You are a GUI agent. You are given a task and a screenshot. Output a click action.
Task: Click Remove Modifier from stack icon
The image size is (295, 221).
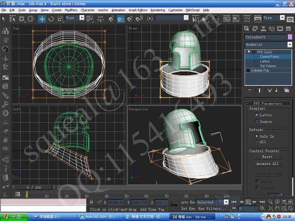pos(276,91)
